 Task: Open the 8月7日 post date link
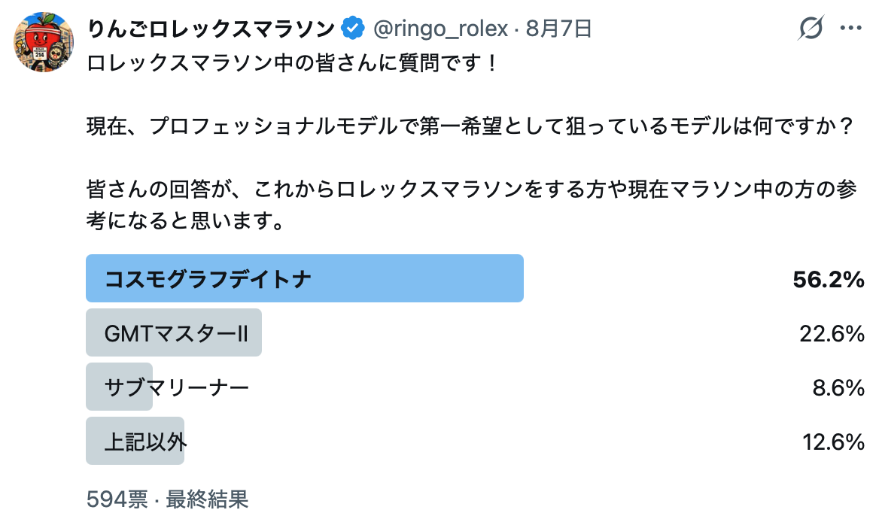(x=558, y=29)
